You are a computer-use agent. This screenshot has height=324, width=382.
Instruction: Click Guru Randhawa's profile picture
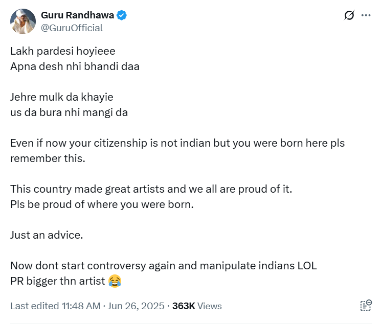coord(23,21)
